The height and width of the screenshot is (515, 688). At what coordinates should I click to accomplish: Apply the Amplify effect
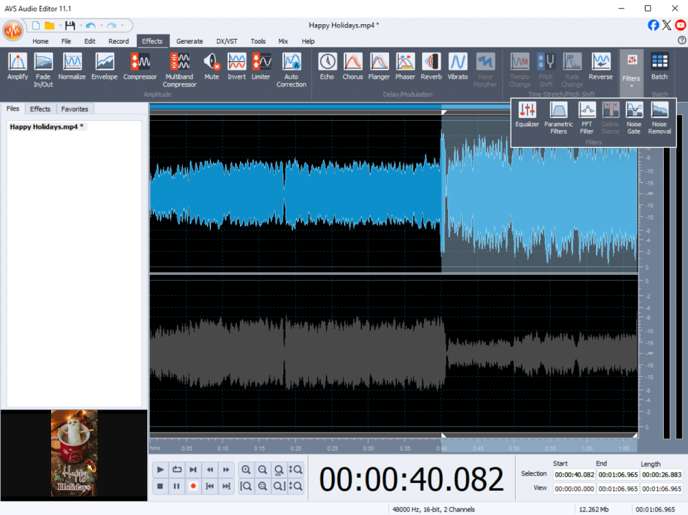point(17,66)
